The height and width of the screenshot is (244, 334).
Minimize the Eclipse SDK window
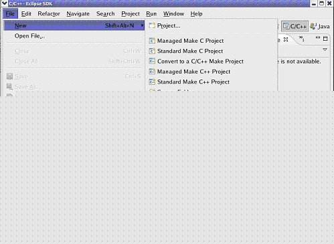point(314,3)
